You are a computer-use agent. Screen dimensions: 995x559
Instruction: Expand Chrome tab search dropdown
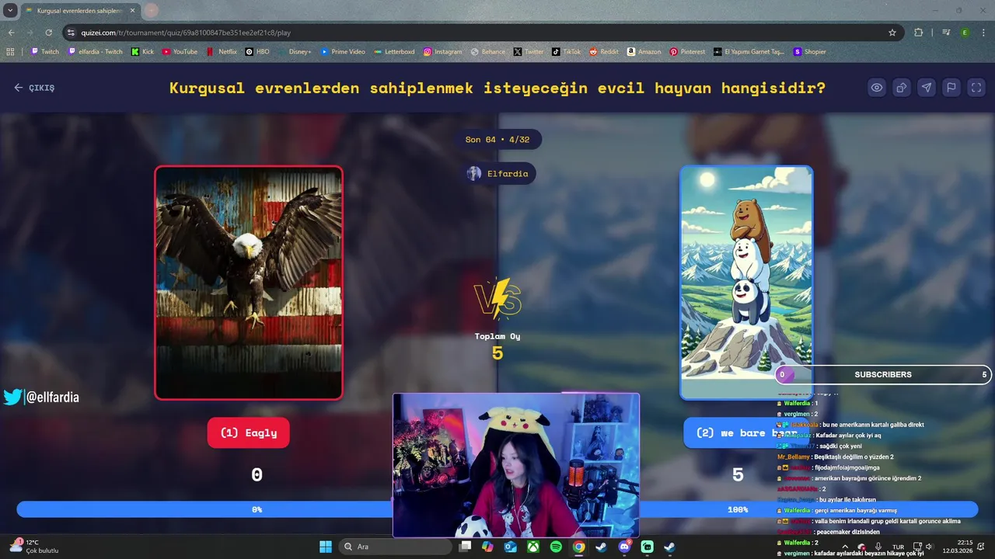(x=10, y=10)
